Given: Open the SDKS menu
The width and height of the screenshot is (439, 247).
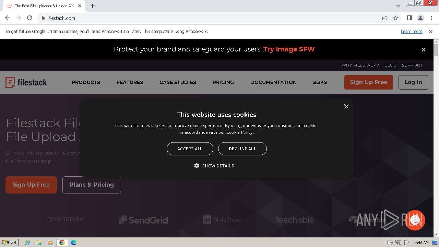Looking at the screenshot, I should pos(320,82).
